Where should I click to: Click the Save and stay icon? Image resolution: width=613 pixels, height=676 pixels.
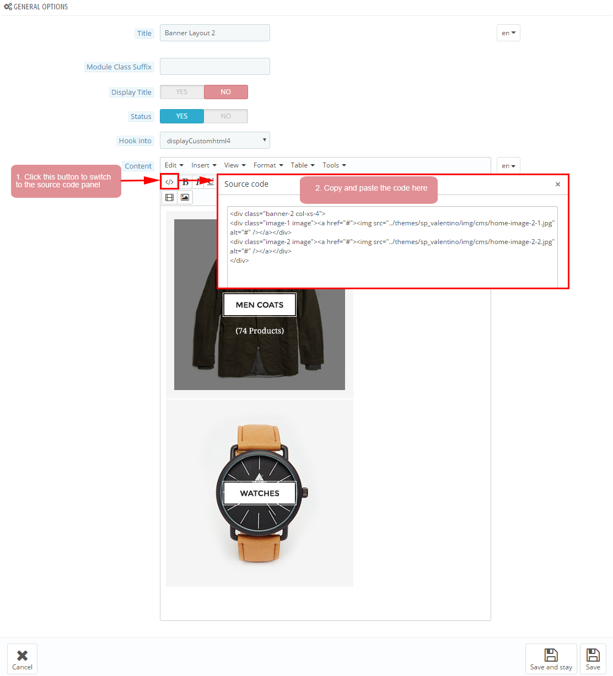click(551, 655)
